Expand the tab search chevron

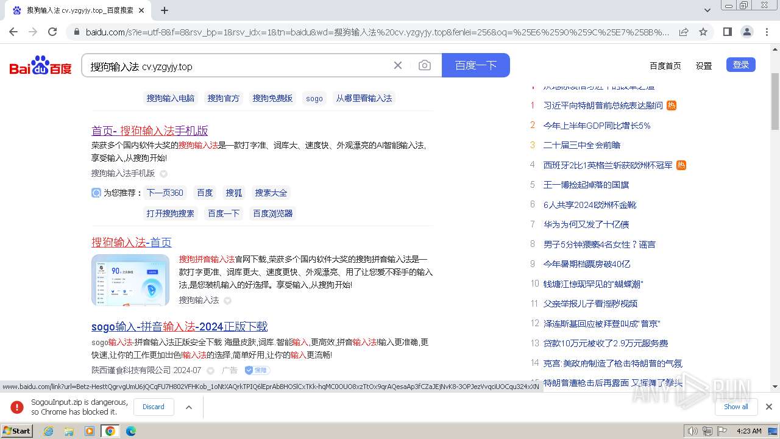(x=707, y=10)
